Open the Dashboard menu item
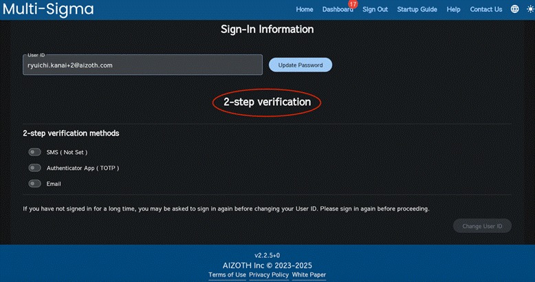 337,10
